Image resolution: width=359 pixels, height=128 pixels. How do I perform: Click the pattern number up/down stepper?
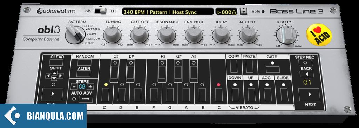244,11
